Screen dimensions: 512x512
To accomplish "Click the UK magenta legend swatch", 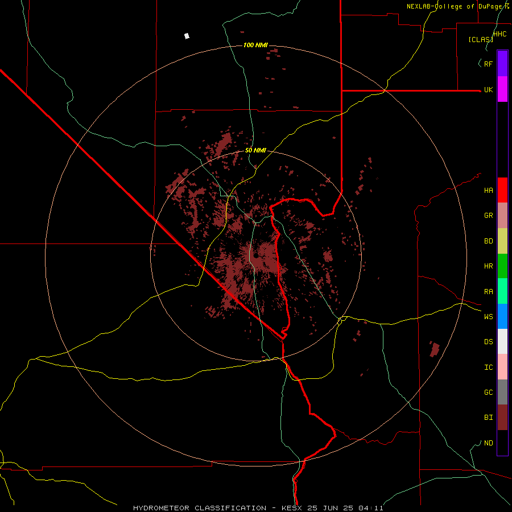I will pyautogui.click(x=502, y=89).
